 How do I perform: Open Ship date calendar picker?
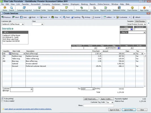[x=119, y=48]
